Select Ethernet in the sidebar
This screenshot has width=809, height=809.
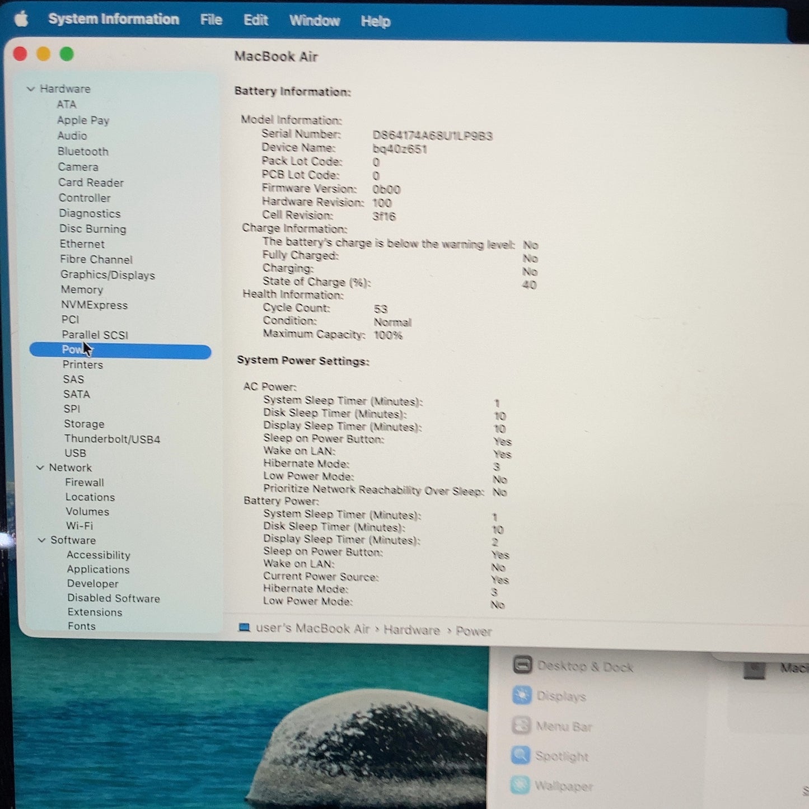point(82,244)
